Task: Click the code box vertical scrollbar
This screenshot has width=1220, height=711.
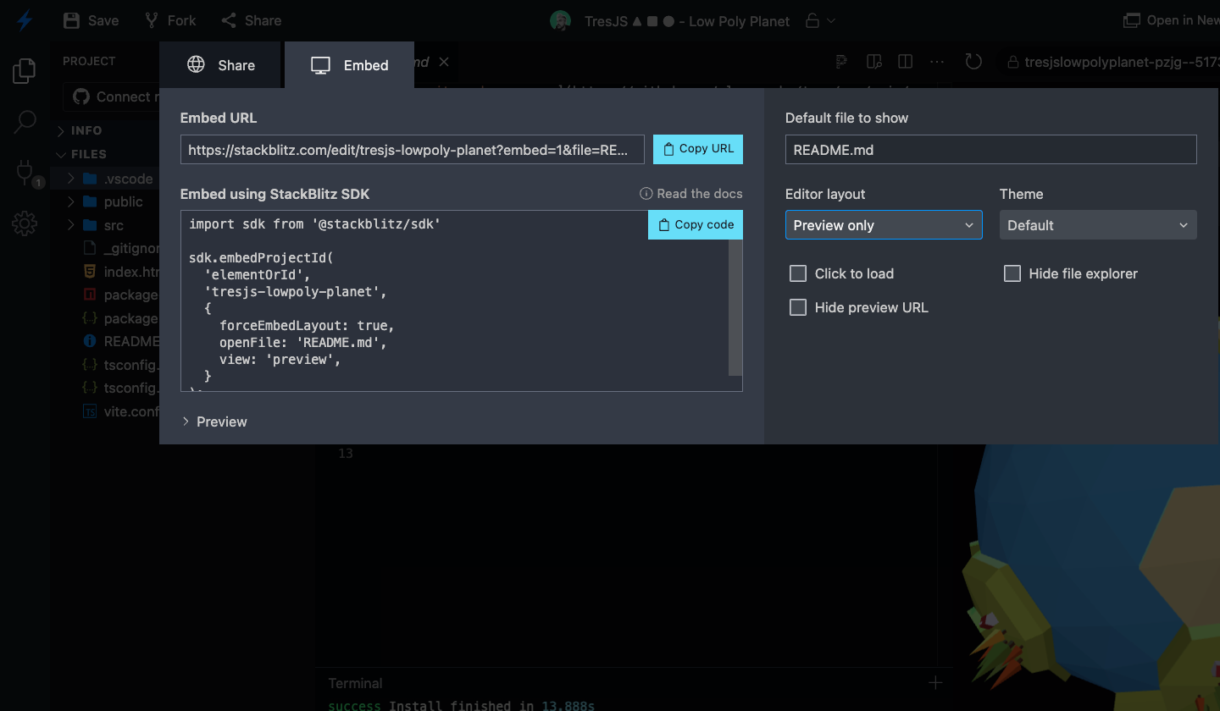Action: [735, 307]
